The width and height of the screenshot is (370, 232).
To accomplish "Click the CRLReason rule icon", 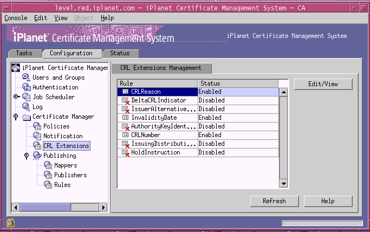I will [x=125, y=92].
